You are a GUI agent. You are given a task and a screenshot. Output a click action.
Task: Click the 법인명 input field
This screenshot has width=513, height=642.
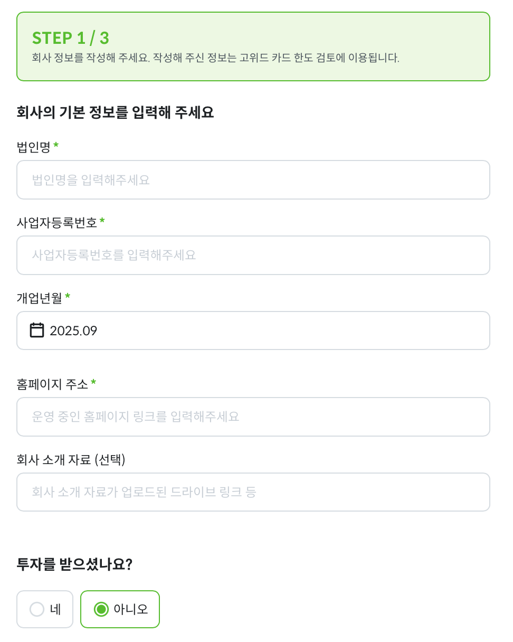click(253, 180)
